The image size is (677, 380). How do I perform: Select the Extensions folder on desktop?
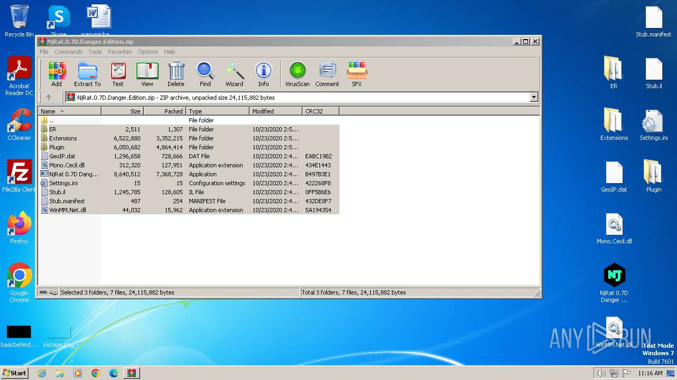614,125
